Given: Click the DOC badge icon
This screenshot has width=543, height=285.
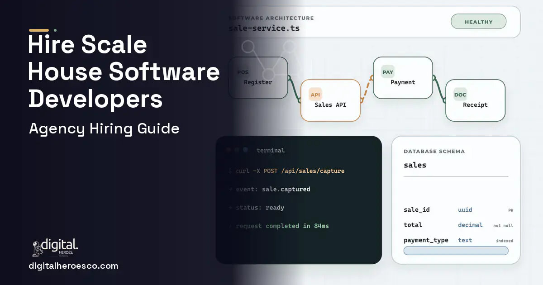Looking at the screenshot, I should point(460,95).
